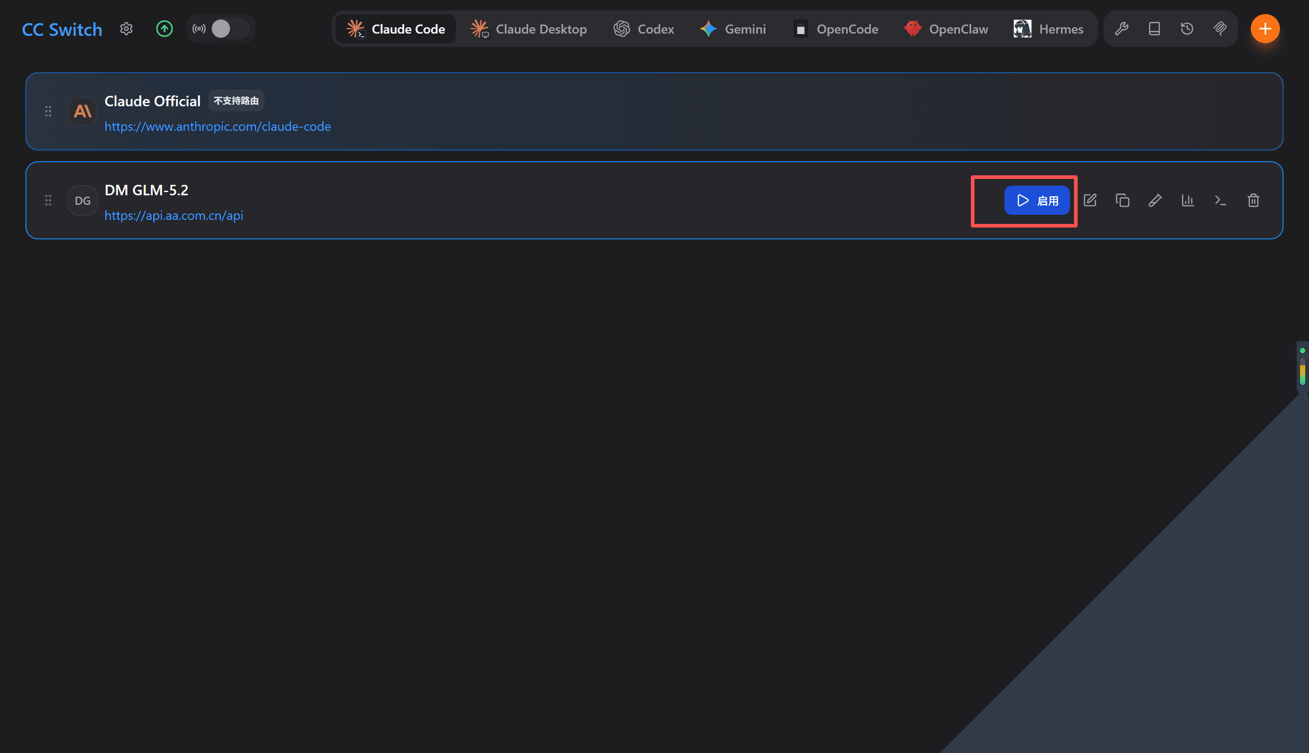Click the green update arrow icon
Screen dimensions: 1309x753
[165, 29]
